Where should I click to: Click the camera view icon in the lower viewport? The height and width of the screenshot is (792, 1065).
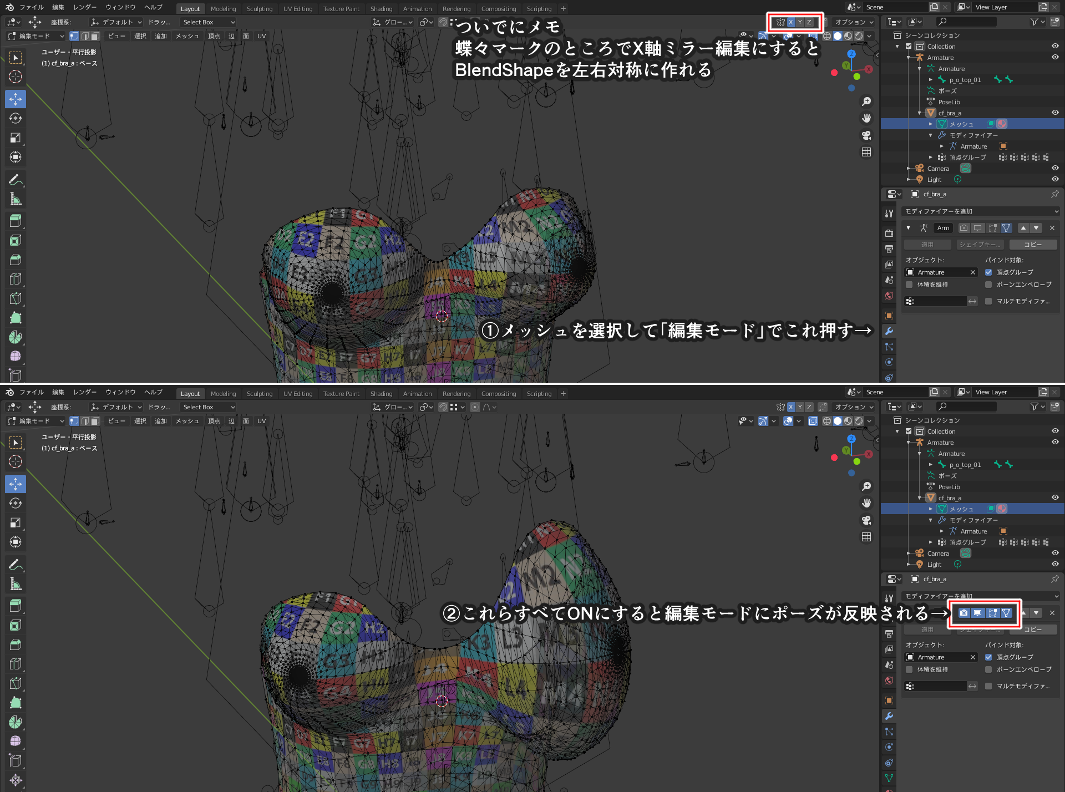[866, 520]
